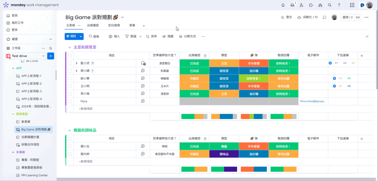Open the products switcher grid icon
This screenshot has width=378, height=181.
pyautogui.click(x=352, y=5)
